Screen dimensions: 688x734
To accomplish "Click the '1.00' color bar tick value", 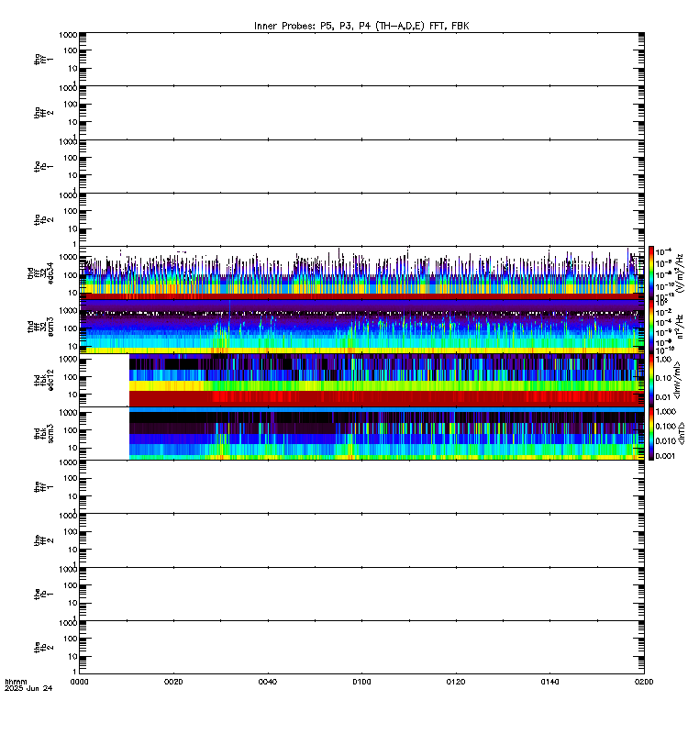I will [x=664, y=359].
